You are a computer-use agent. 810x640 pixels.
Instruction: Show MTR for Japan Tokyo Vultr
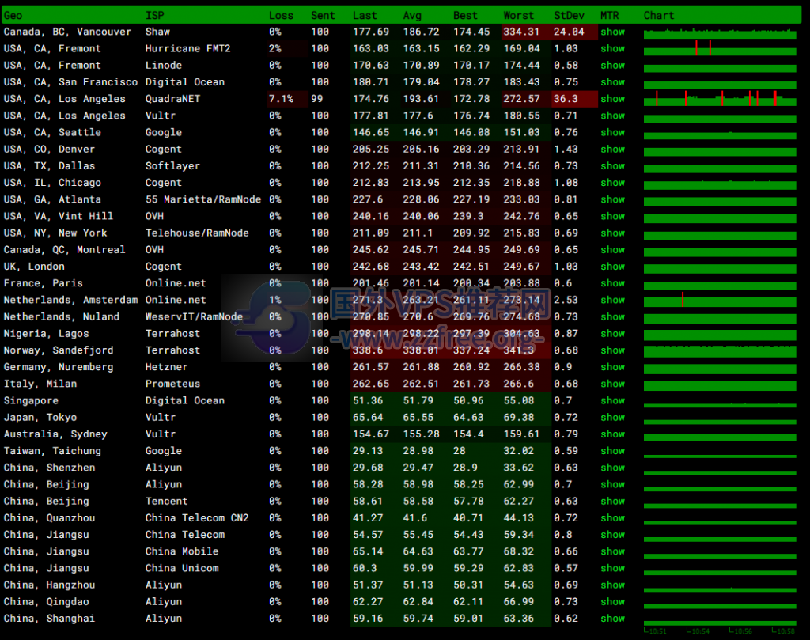[613, 418]
